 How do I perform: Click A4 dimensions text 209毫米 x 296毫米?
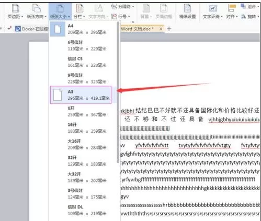[x=87, y=32]
